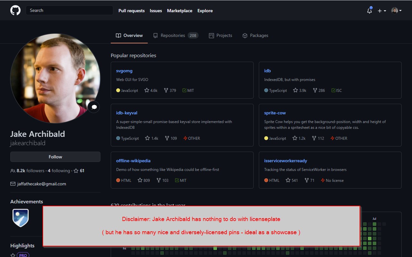Click the Popular repositories heading

pos(133,55)
